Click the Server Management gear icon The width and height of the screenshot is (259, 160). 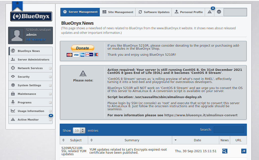65,12
